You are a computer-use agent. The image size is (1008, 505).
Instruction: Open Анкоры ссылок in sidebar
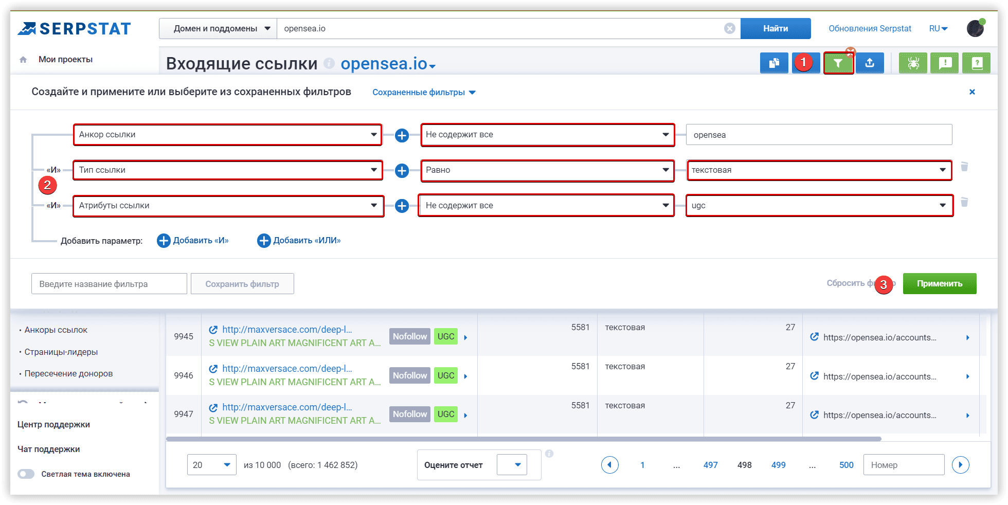point(56,330)
